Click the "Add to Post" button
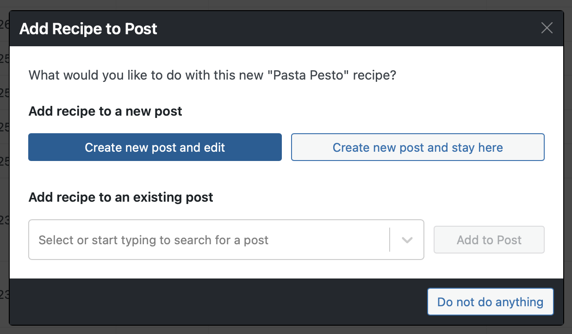572x334 pixels. (x=489, y=240)
